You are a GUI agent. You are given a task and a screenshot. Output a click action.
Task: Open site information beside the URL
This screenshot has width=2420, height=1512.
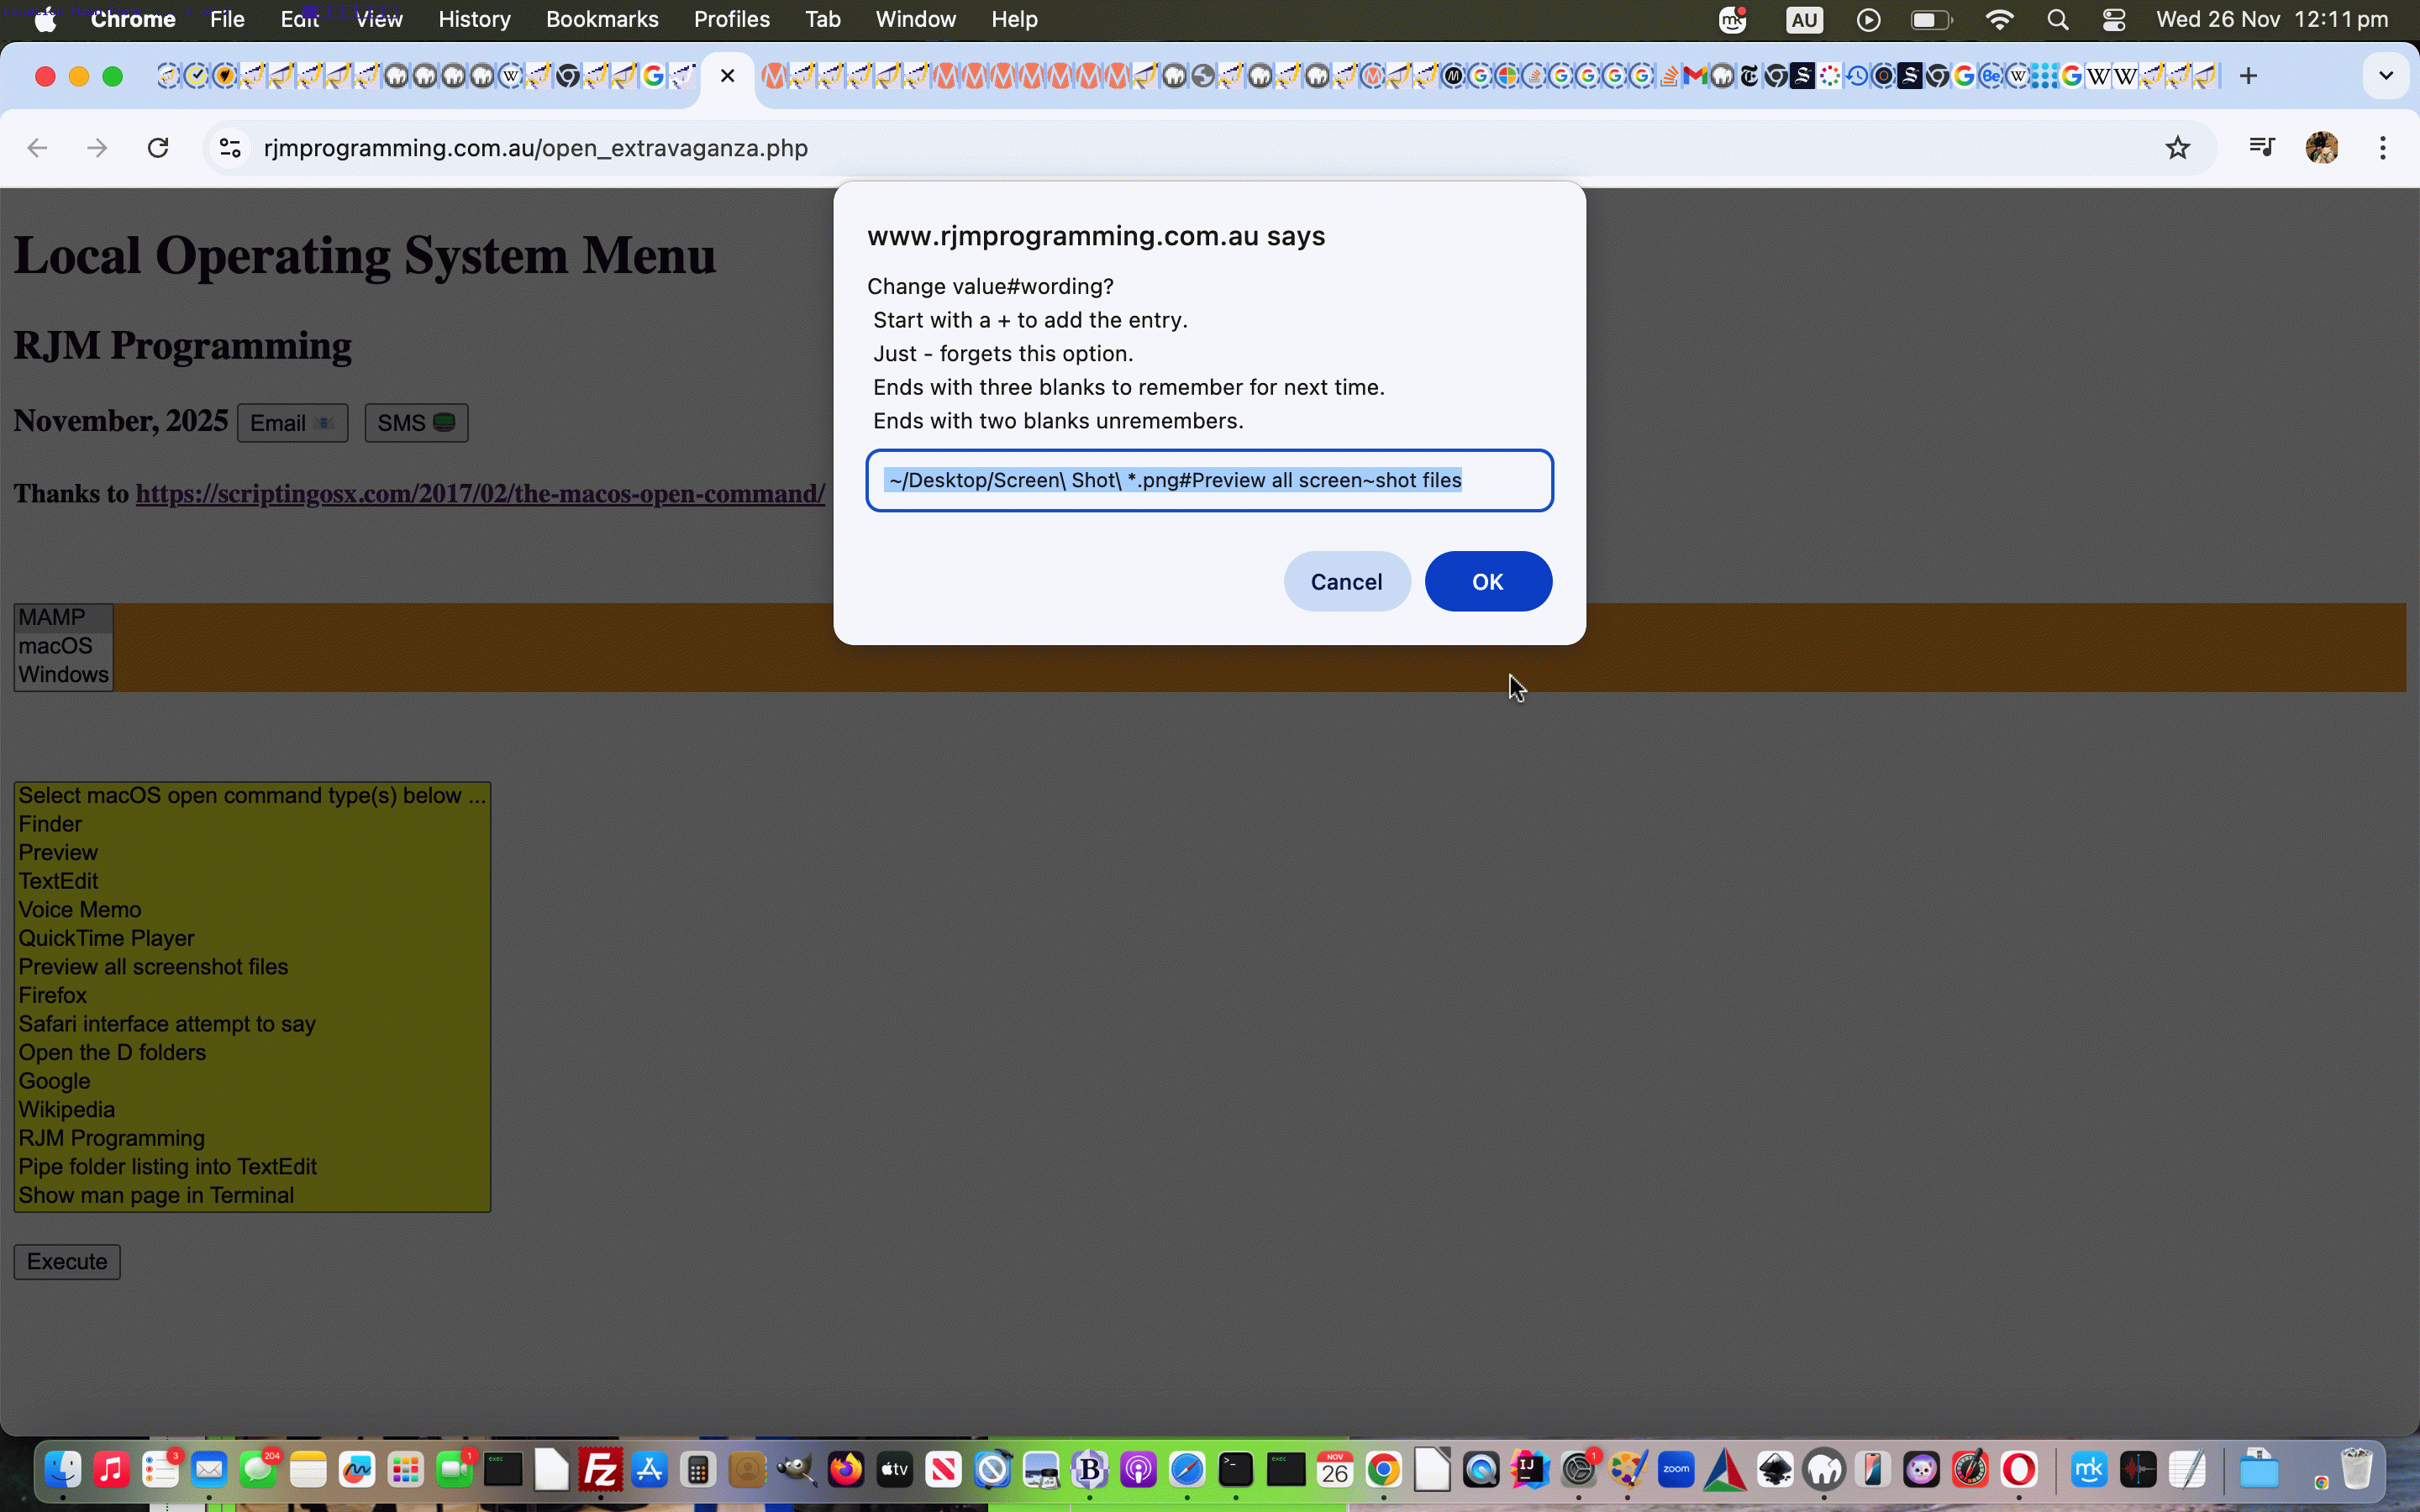(229, 147)
